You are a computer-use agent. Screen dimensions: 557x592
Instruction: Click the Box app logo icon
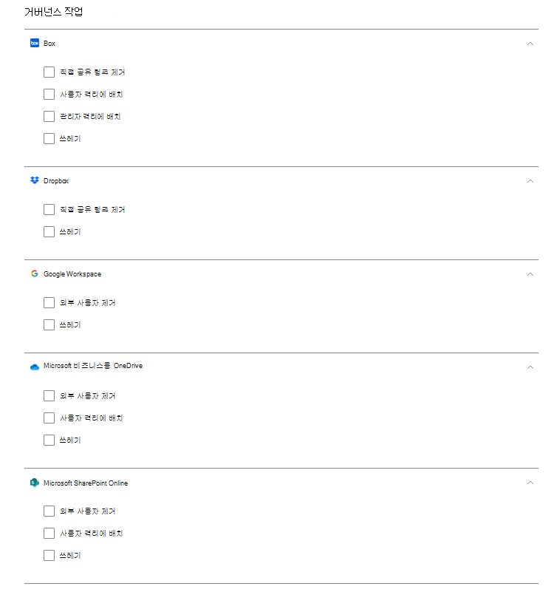coord(34,44)
